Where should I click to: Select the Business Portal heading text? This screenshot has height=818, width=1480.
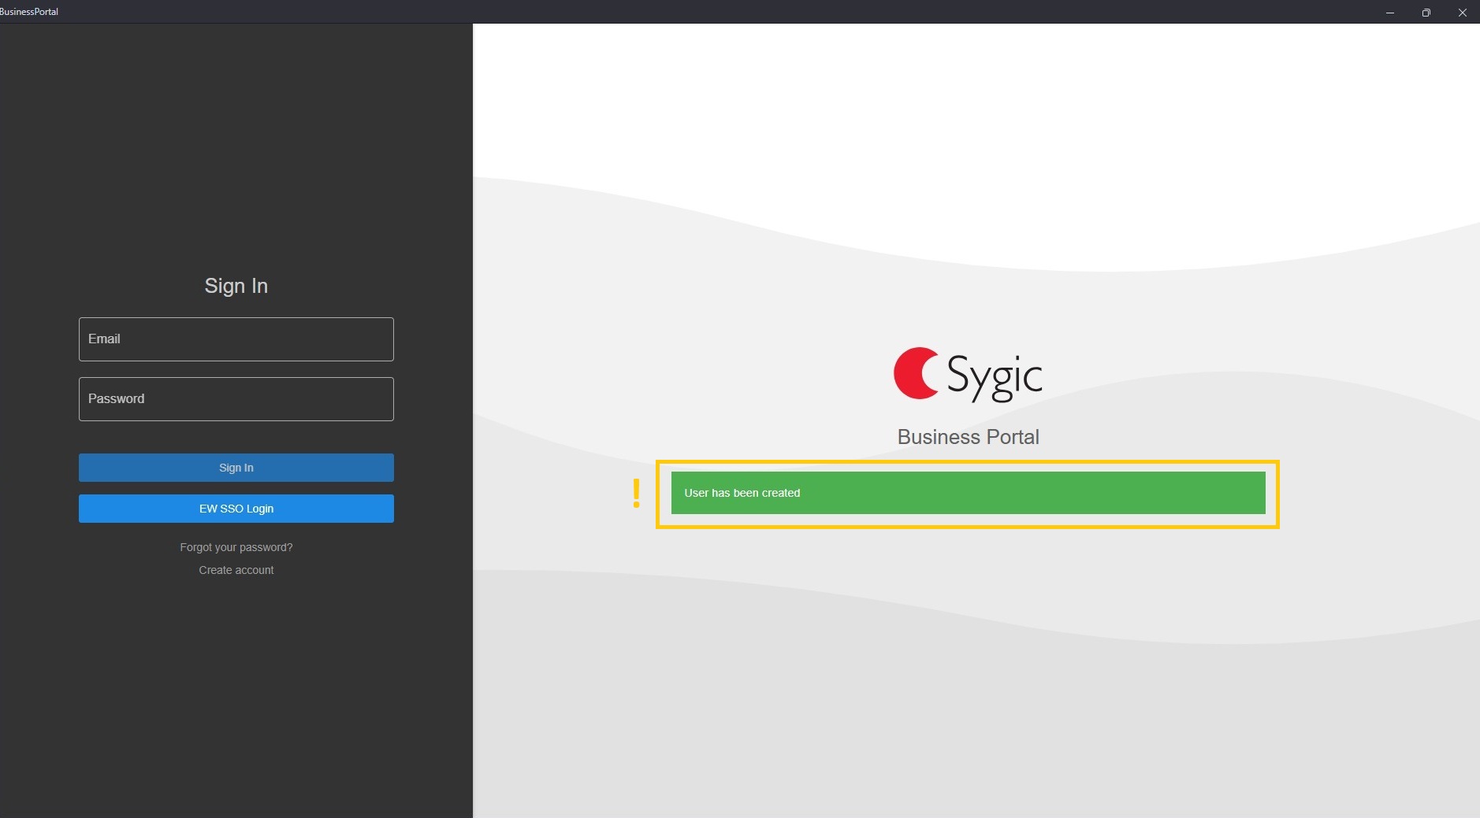(x=968, y=437)
